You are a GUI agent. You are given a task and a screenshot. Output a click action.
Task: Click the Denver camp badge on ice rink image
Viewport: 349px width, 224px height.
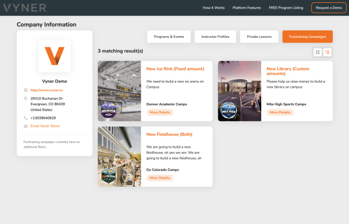coord(108,110)
